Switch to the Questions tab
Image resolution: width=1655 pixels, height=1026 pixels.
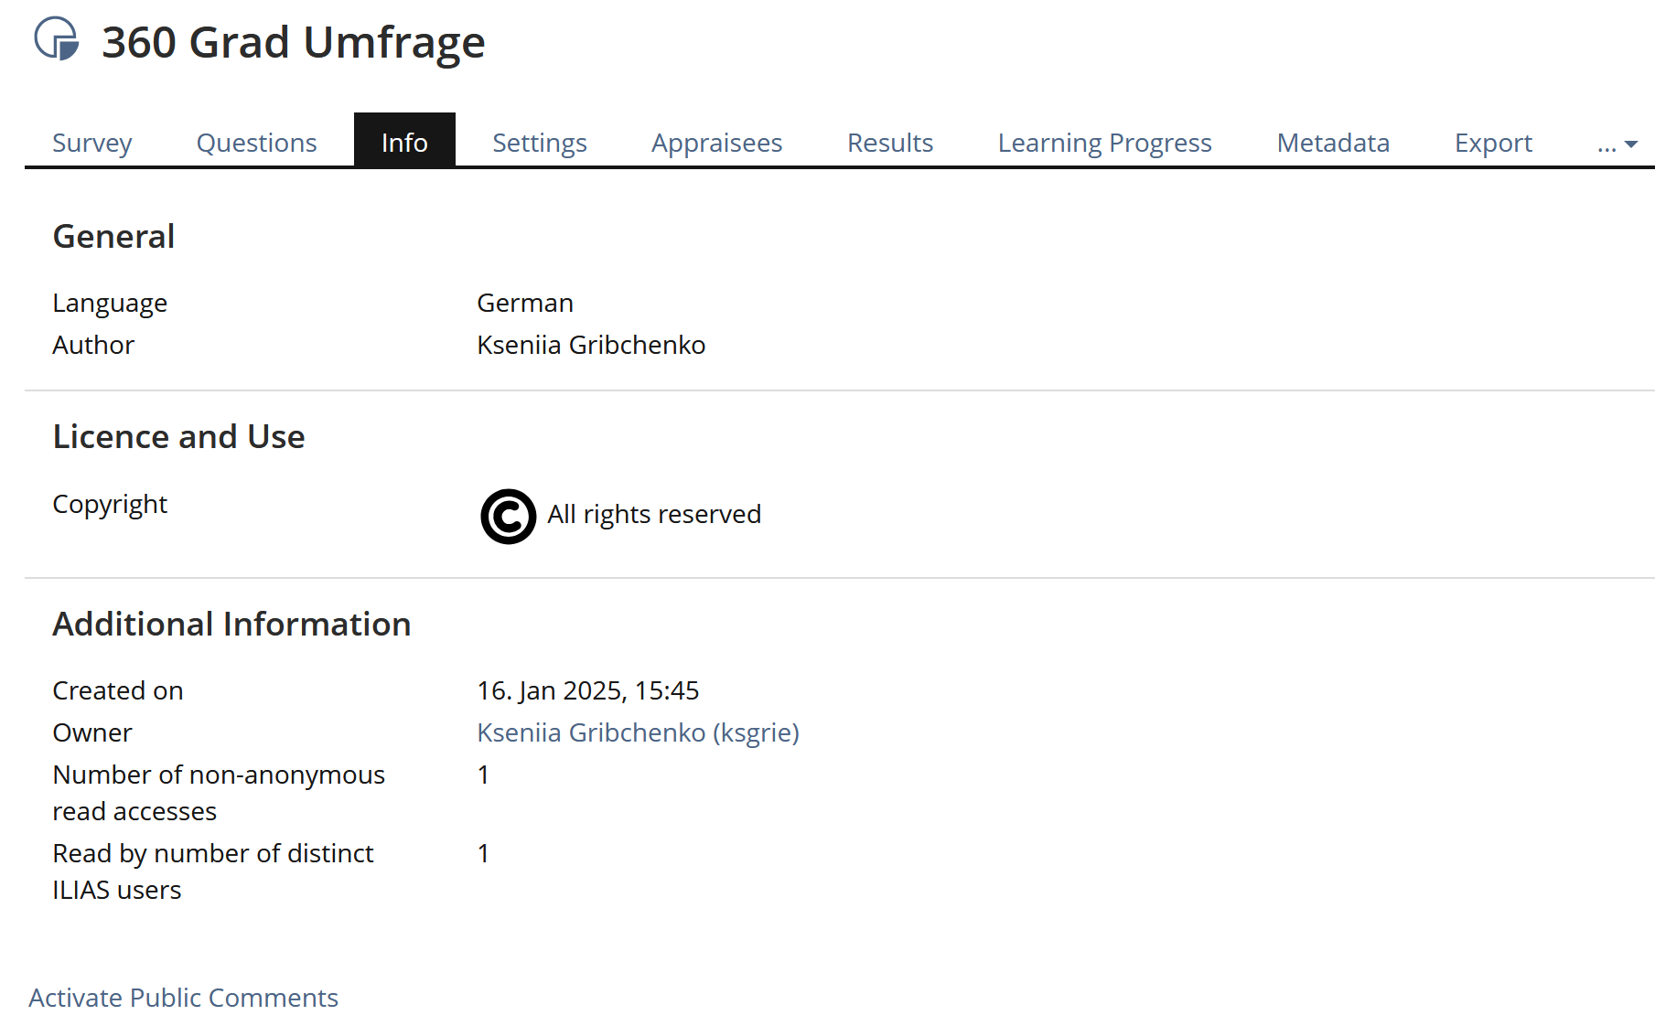coord(256,143)
